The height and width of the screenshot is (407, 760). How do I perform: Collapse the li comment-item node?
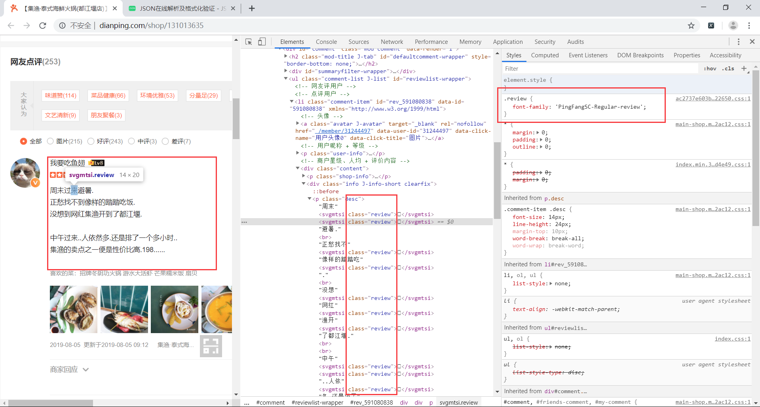pos(292,102)
